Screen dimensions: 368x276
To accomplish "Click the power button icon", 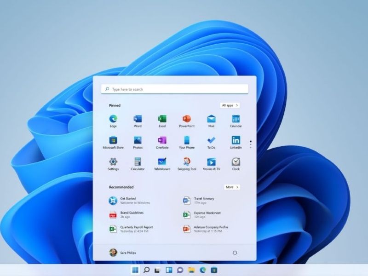I will 235,253.
